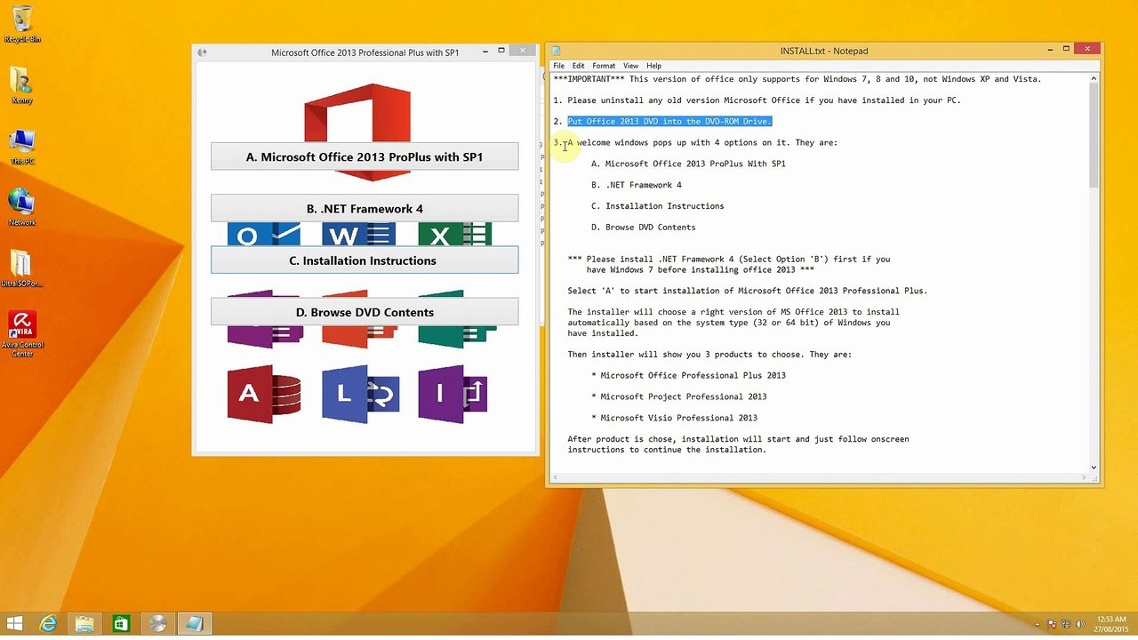The height and width of the screenshot is (640, 1138).
Task: Switch to the Office disc installer taskbar icon
Action: pyautogui.click(x=157, y=624)
